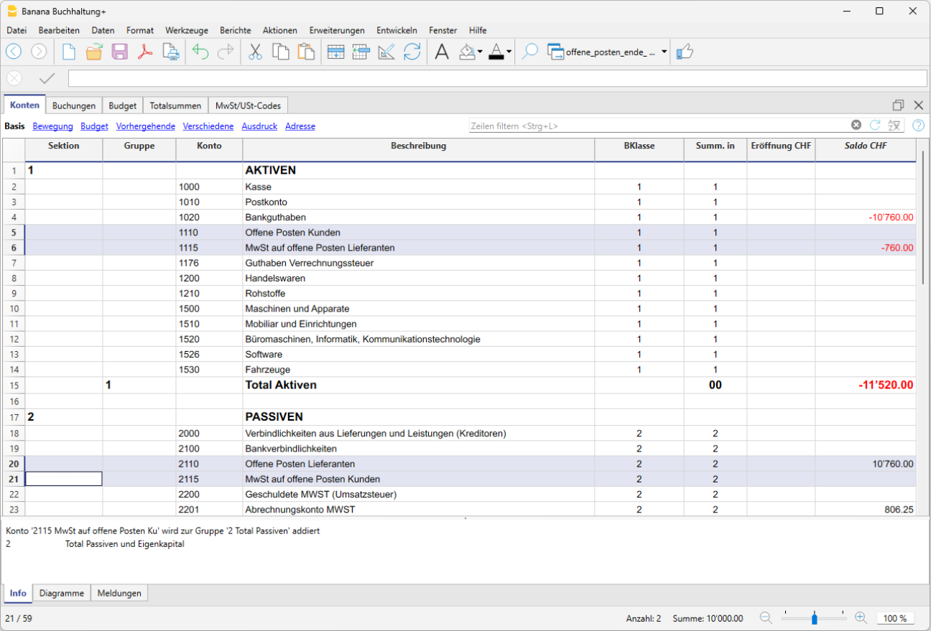Switch to the Meldungen panel tab
The image size is (931, 631).
(x=119, y=593)
